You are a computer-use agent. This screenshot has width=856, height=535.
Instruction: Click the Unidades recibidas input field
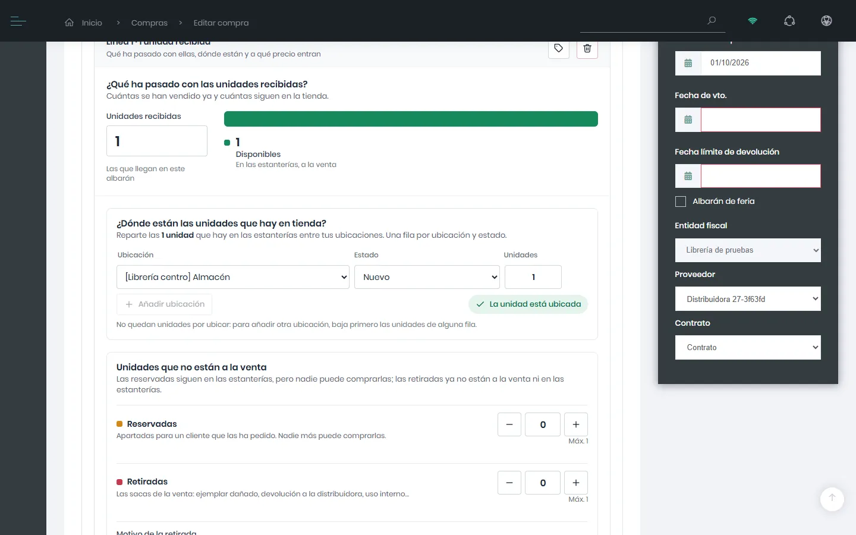click(x=157, y=141)
